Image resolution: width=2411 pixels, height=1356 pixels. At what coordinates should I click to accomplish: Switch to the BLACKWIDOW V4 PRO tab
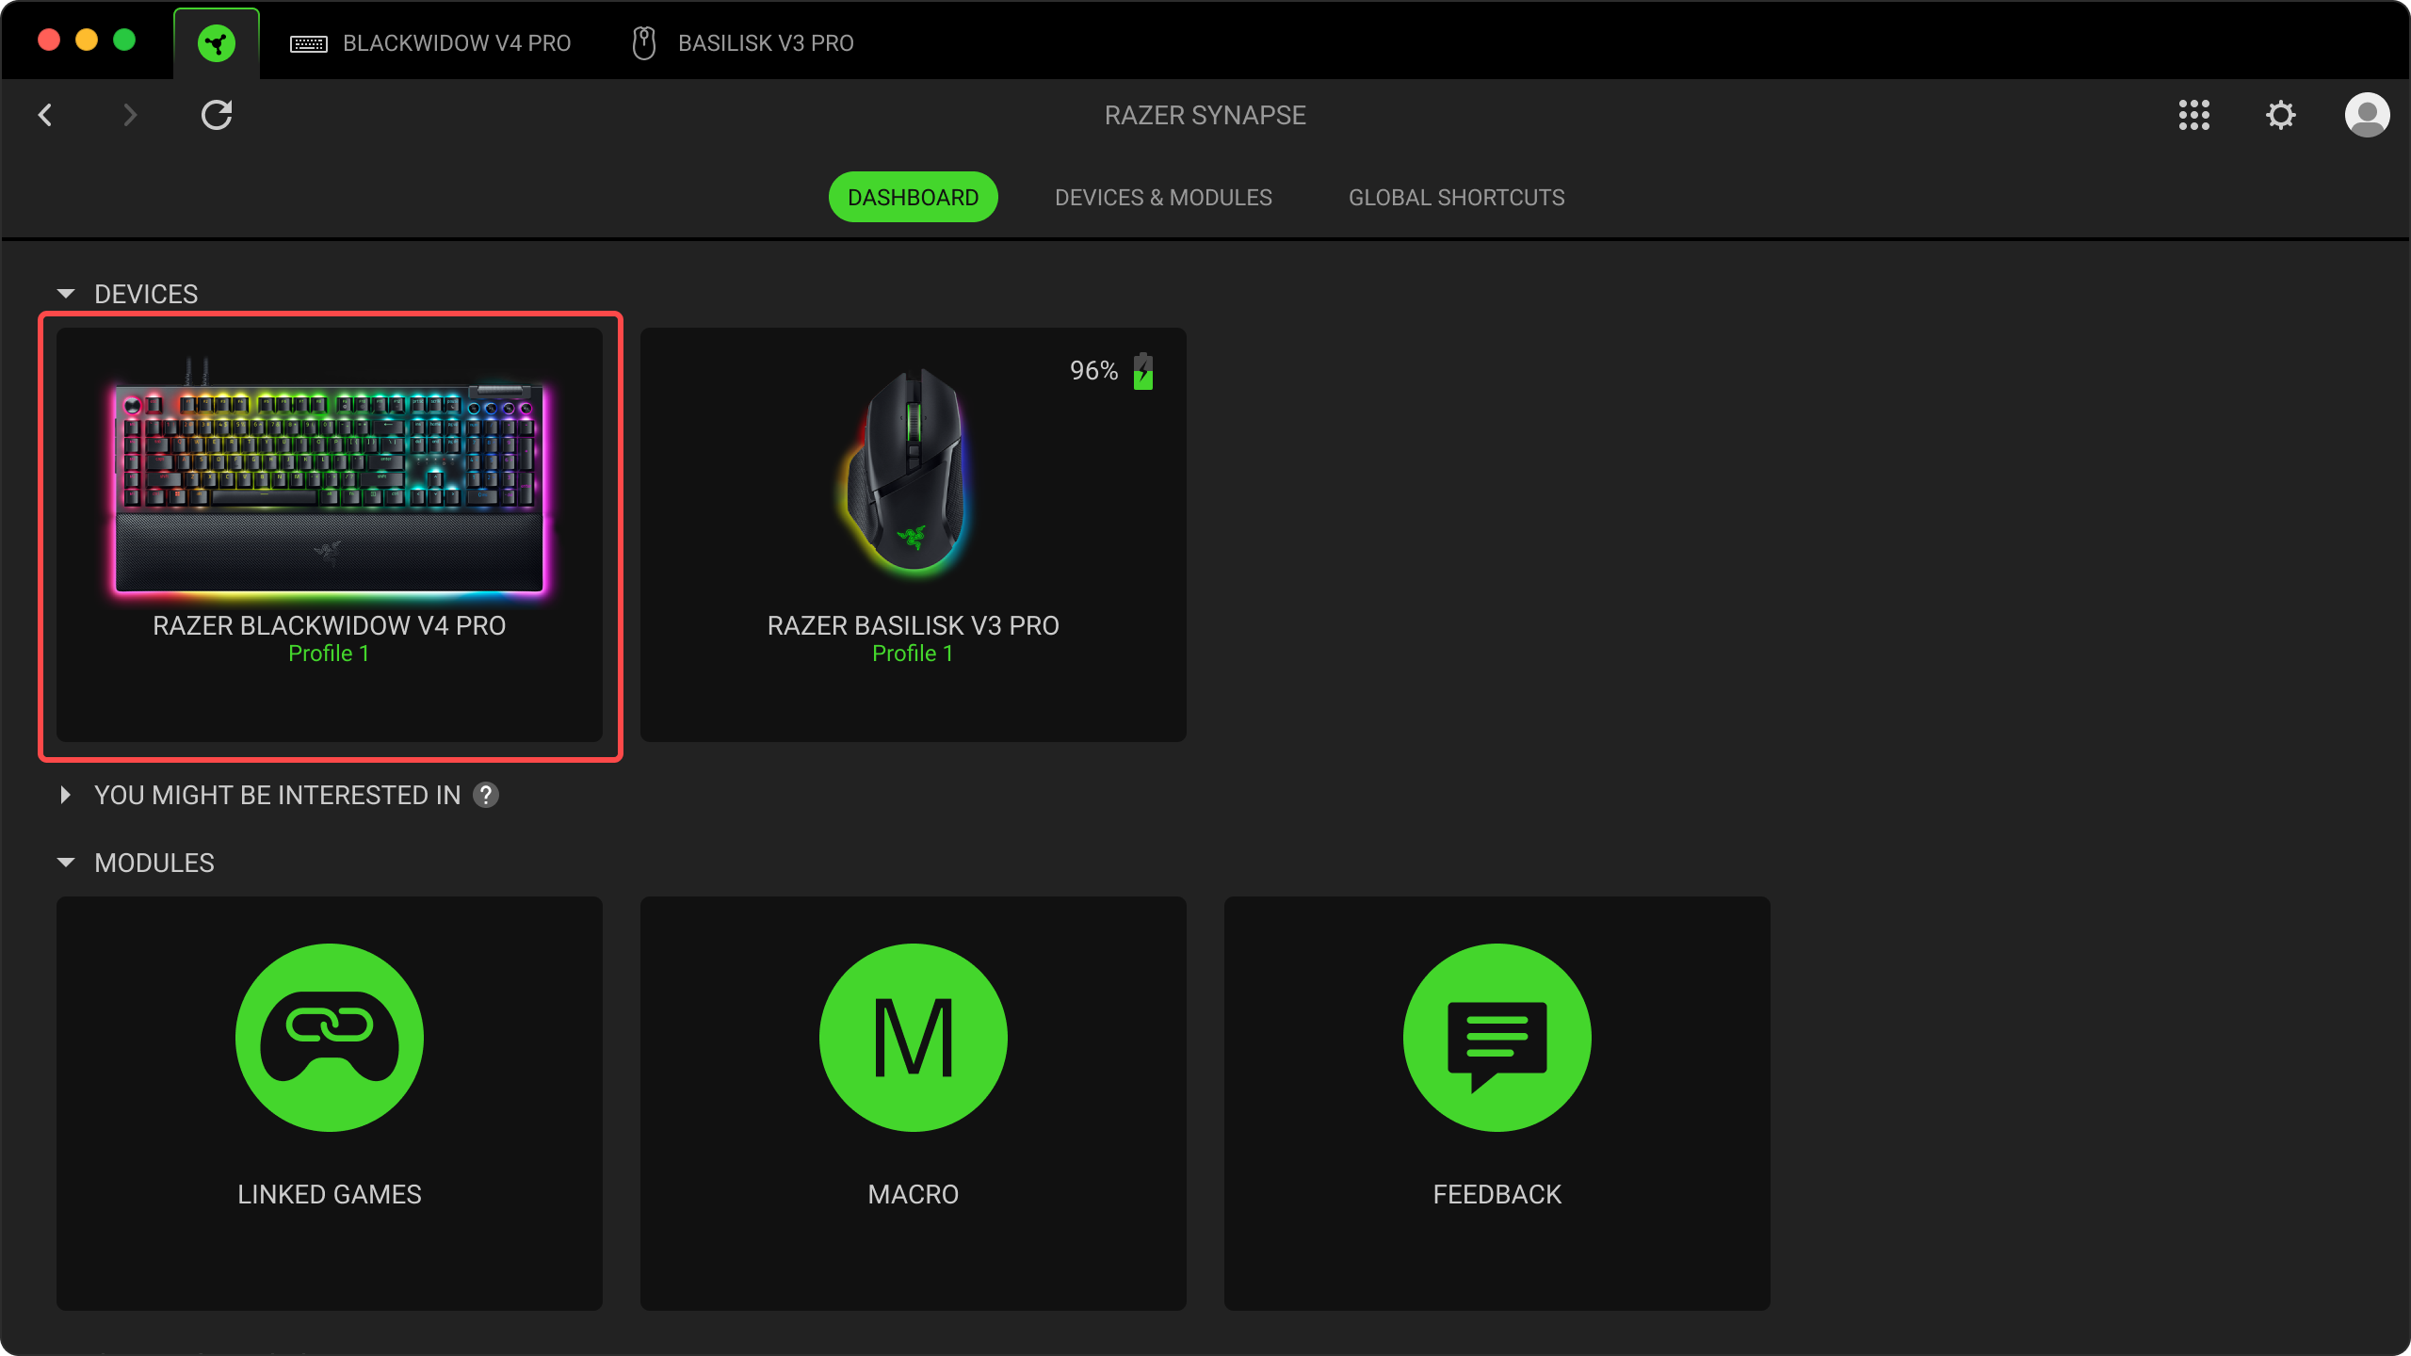[x=430, y=43]
